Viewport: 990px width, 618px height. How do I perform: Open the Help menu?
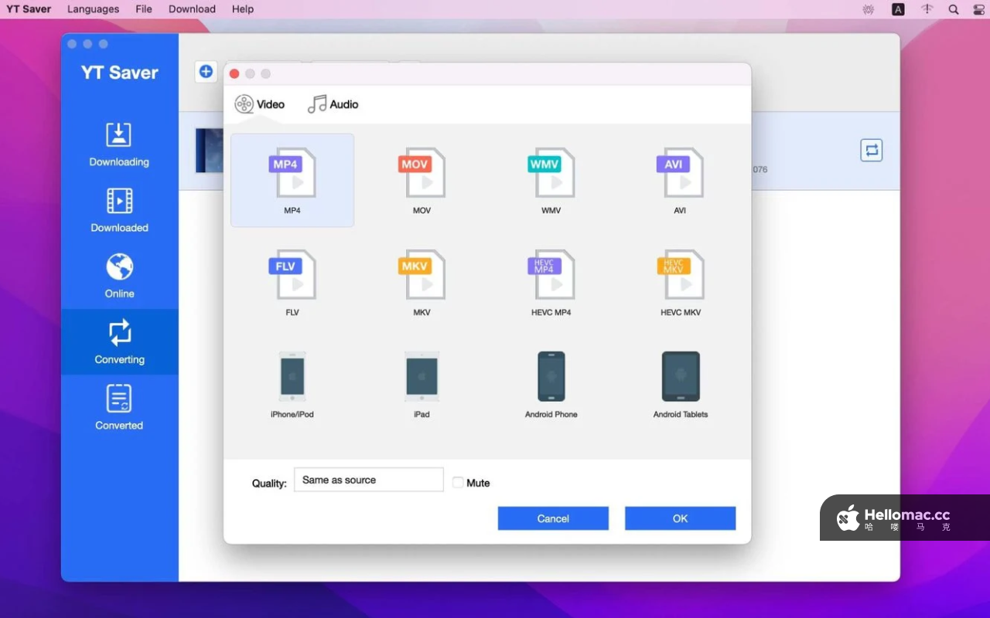[x=243, y=9]
